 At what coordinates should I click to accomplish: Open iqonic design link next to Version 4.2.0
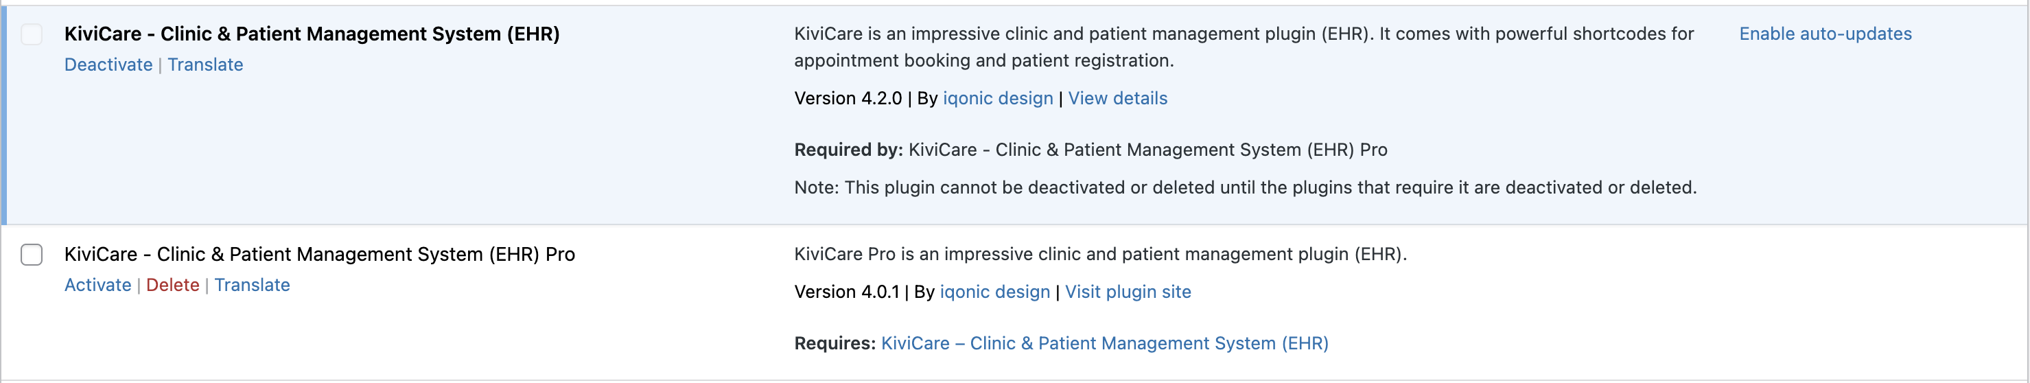pyautogui.click(x=998, y=99)
